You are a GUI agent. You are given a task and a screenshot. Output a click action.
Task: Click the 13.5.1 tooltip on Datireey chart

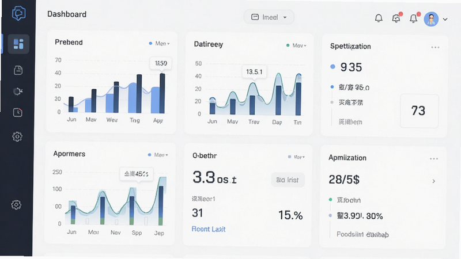(x=254, y=71)
